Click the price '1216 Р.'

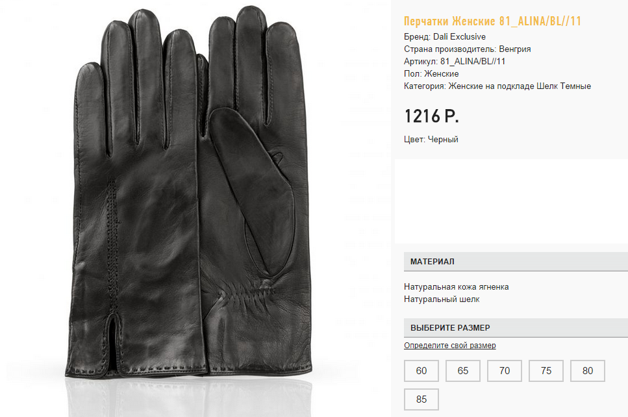click(431, 116)
